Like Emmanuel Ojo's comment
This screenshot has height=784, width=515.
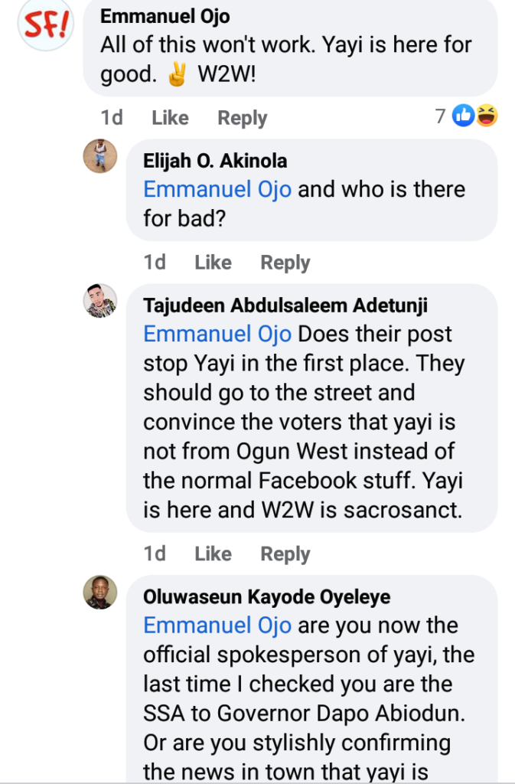pos(170,118)
